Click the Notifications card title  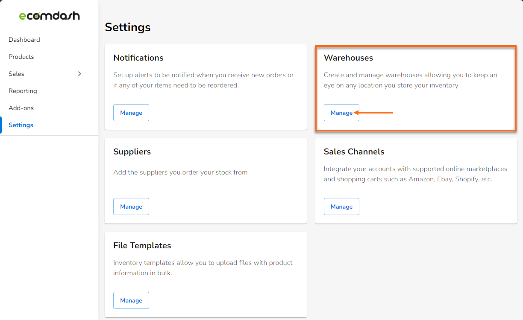(138, 58)
